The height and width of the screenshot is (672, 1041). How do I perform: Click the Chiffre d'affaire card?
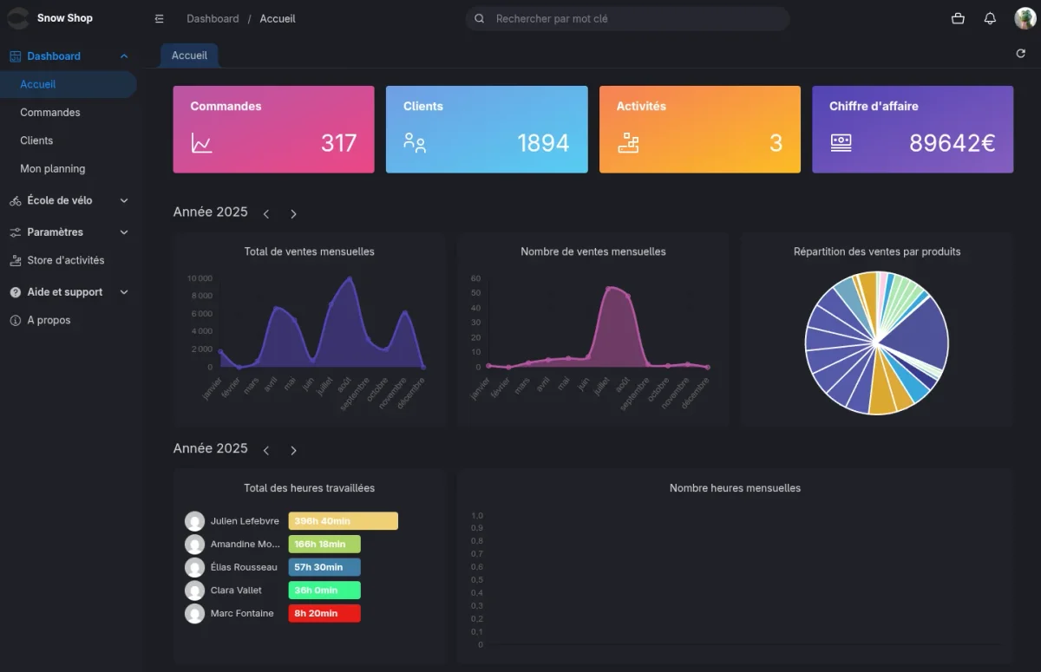[x=913, y=129]
